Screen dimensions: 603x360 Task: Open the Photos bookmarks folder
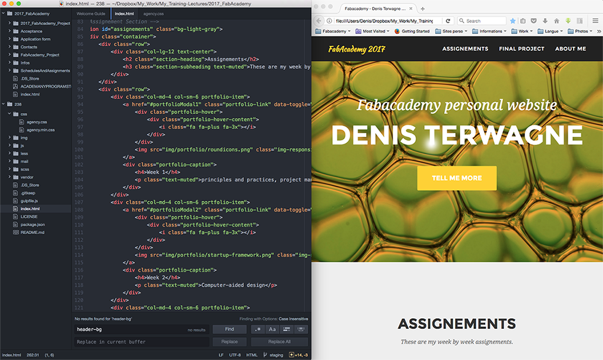tap(580, 31)
